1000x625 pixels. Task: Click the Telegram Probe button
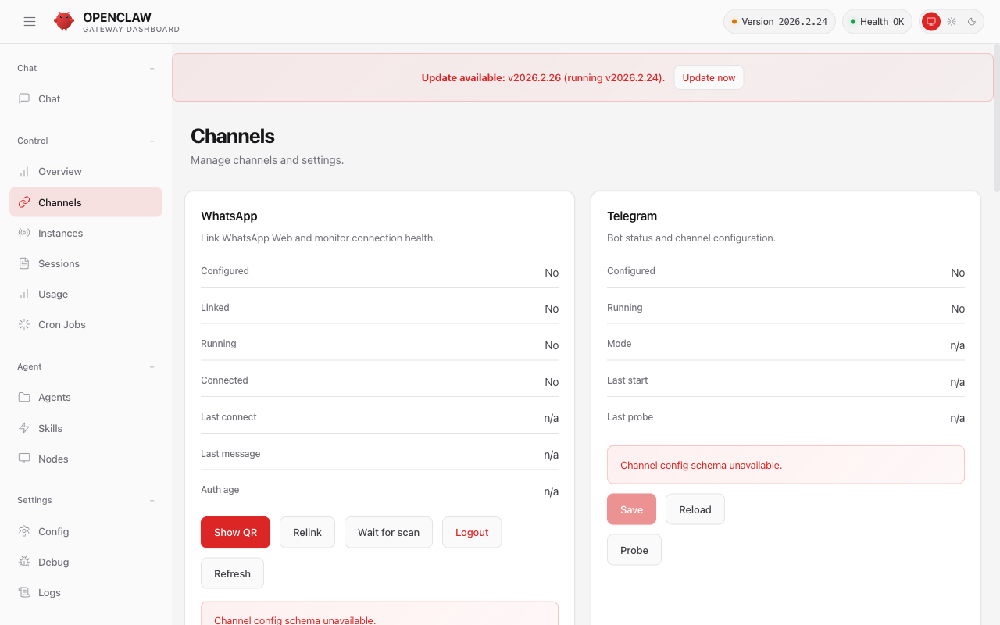[634, 550]
